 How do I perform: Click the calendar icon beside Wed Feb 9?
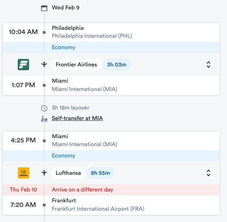tap(44, 8)
